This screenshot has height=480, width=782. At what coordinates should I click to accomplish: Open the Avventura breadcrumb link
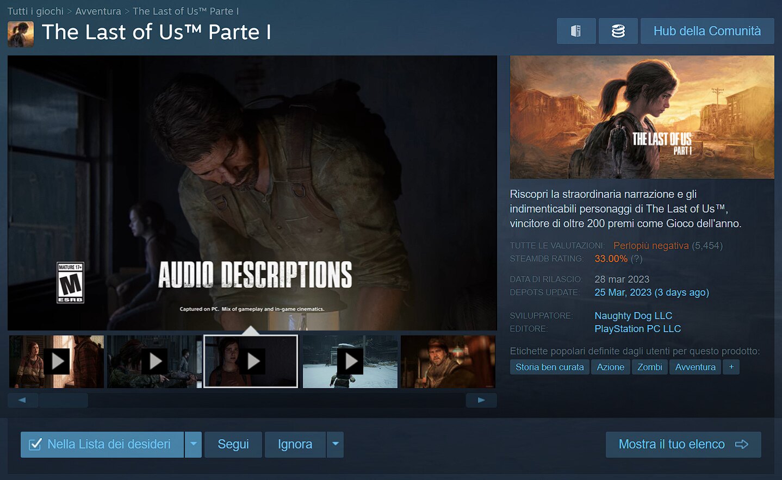point(98,11)
